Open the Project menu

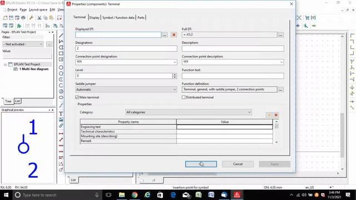pos(12,10)
